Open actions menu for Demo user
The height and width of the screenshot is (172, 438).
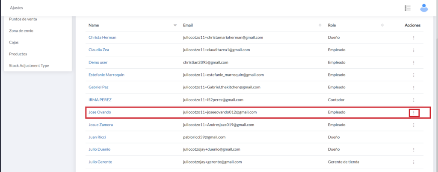414,62
